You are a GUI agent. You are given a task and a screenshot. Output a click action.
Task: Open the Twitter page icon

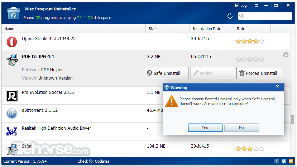point(283,161)
